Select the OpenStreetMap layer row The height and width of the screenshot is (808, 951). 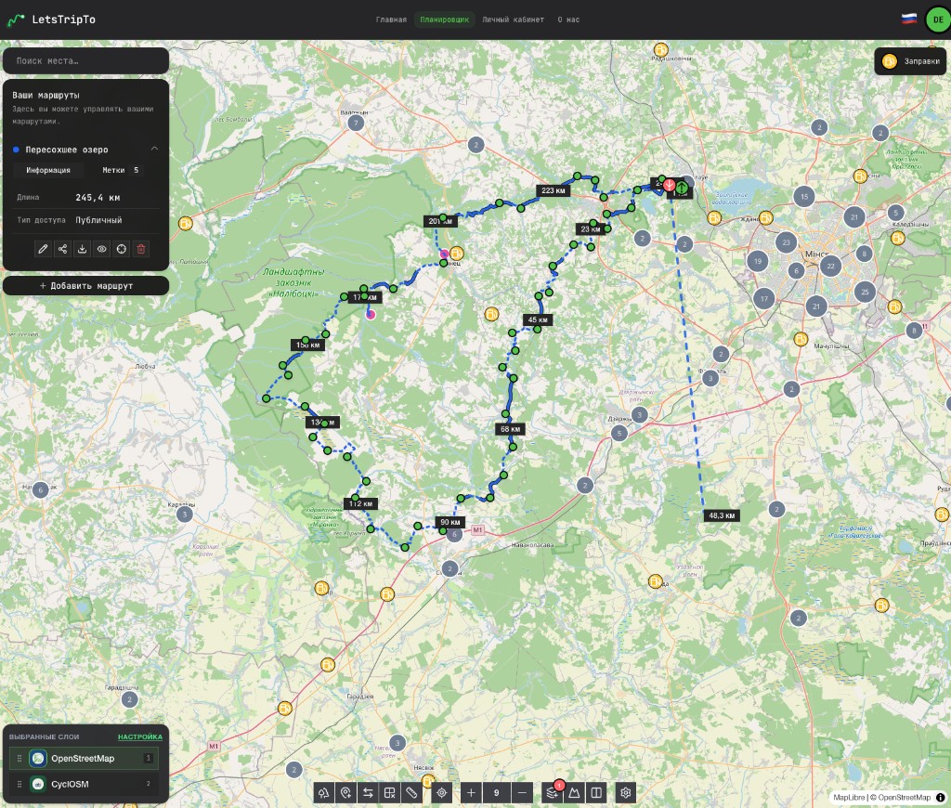(x=85, y=758)
